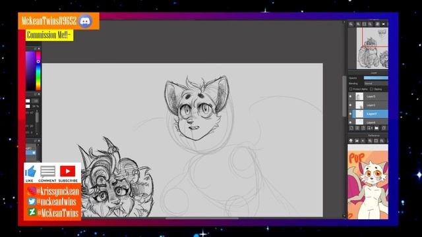Adjust the layer Opacity slider
This screenshot has height=237, width=422.
[x=376, y=78]
